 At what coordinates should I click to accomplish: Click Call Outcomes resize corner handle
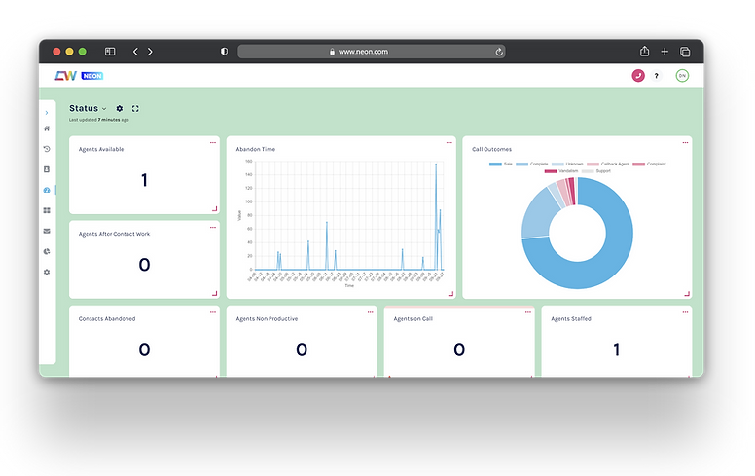pyautogui.click(x=687, y=293)
